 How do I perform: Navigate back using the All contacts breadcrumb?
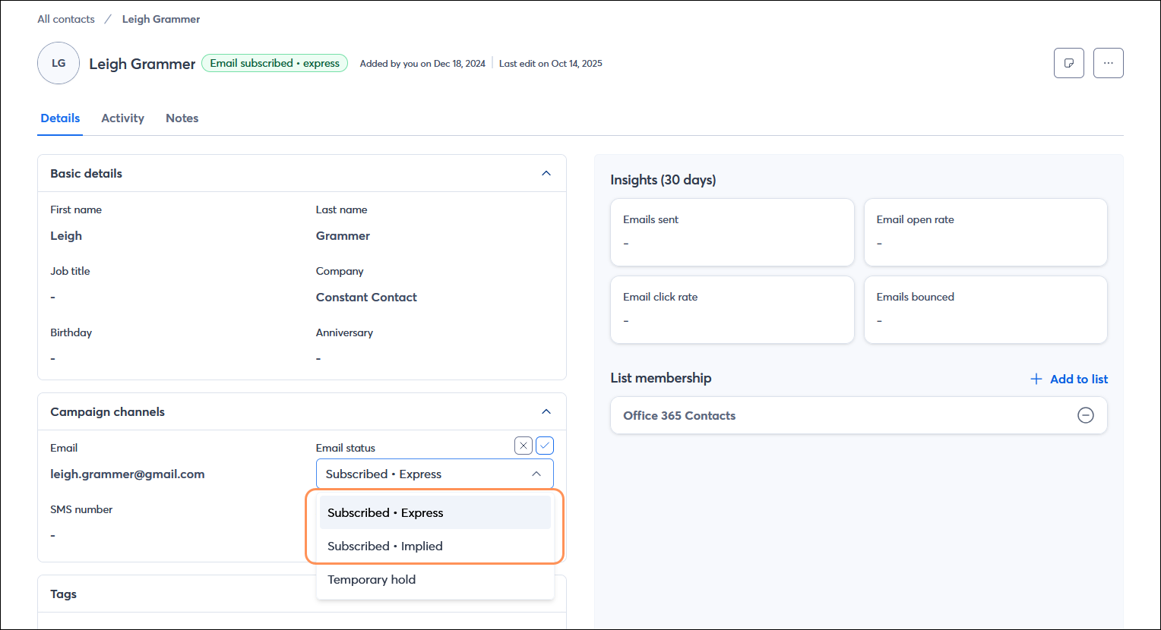point(65,19)
